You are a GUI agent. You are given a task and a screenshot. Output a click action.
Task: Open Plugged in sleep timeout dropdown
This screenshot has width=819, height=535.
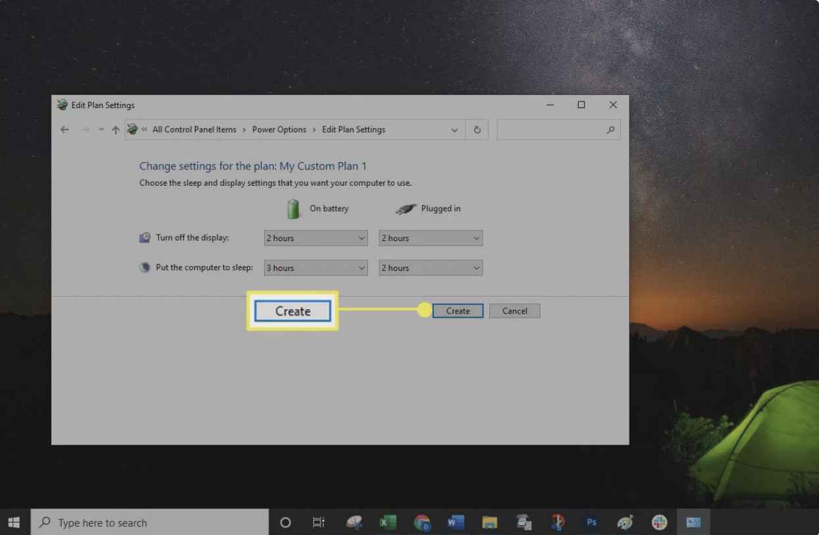point(431,267)
